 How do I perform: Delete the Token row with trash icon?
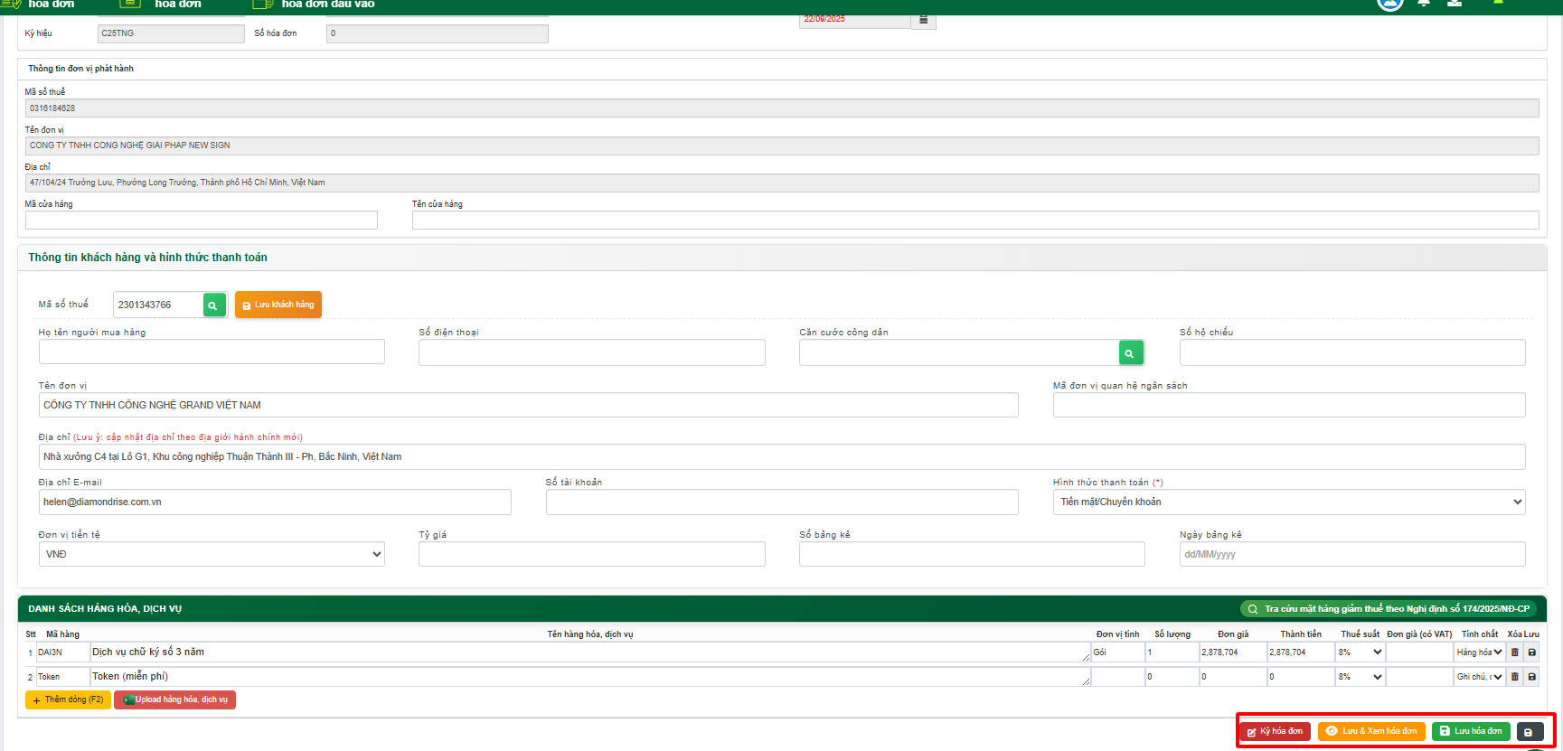pos(1515,677)
